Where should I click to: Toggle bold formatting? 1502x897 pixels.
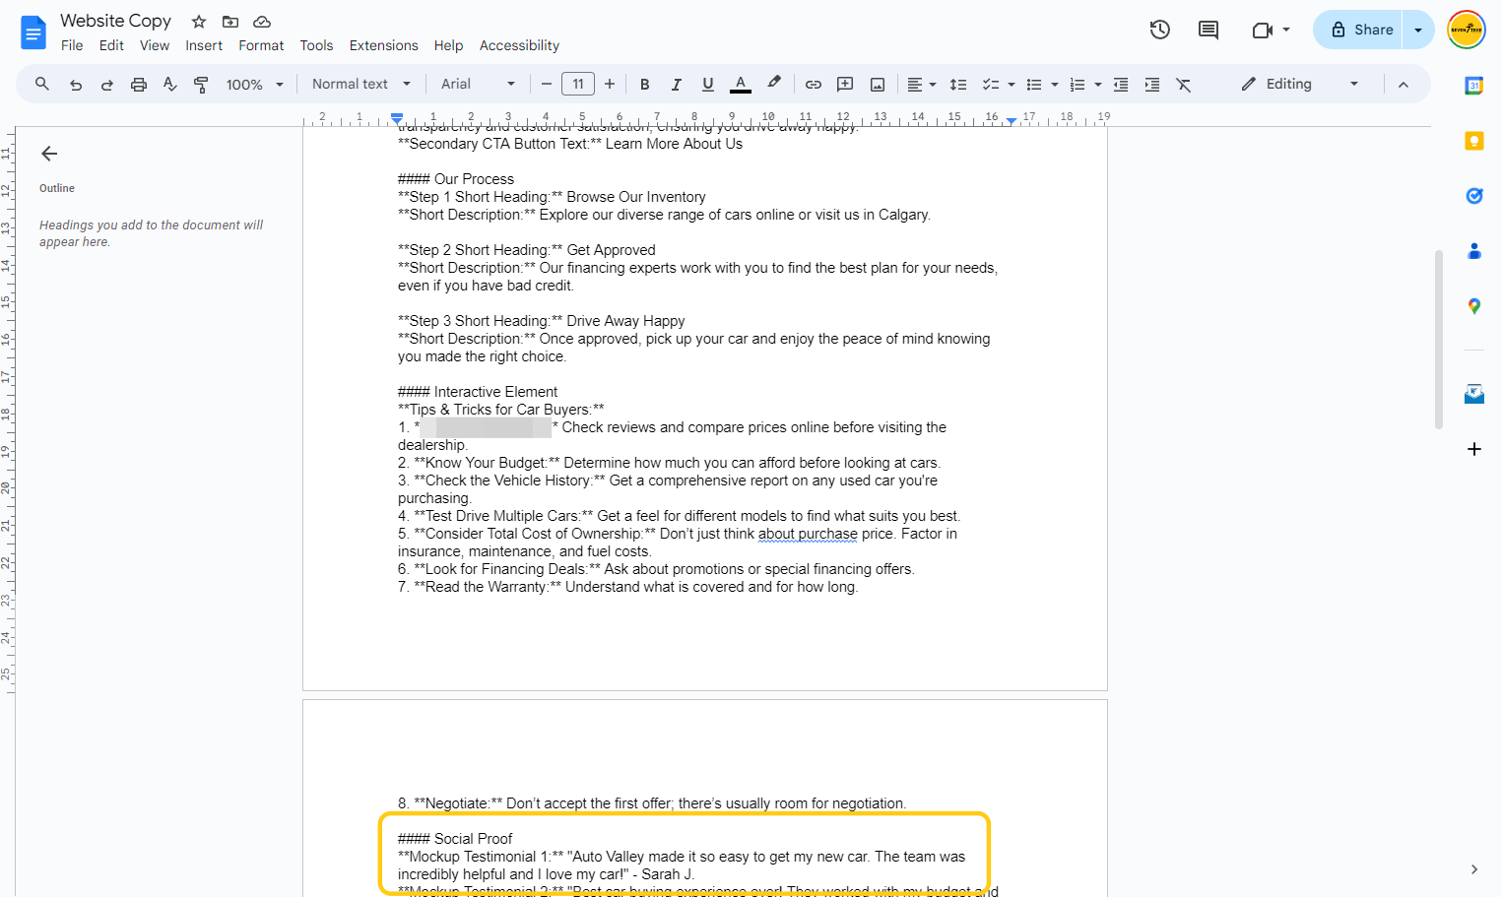645,85
